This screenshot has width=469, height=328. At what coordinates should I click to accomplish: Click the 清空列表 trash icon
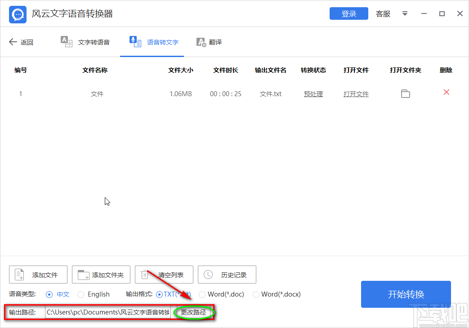tap(144, 273)
